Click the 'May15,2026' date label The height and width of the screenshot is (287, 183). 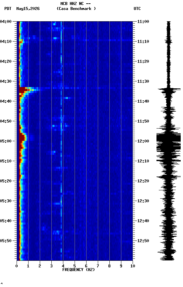click(28, 9)
